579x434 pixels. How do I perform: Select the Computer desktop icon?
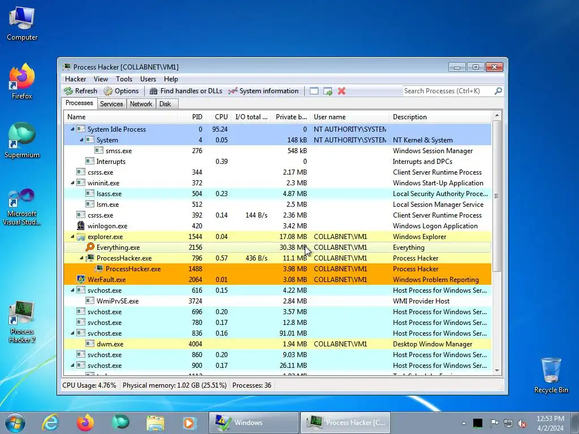click(22, 23)
